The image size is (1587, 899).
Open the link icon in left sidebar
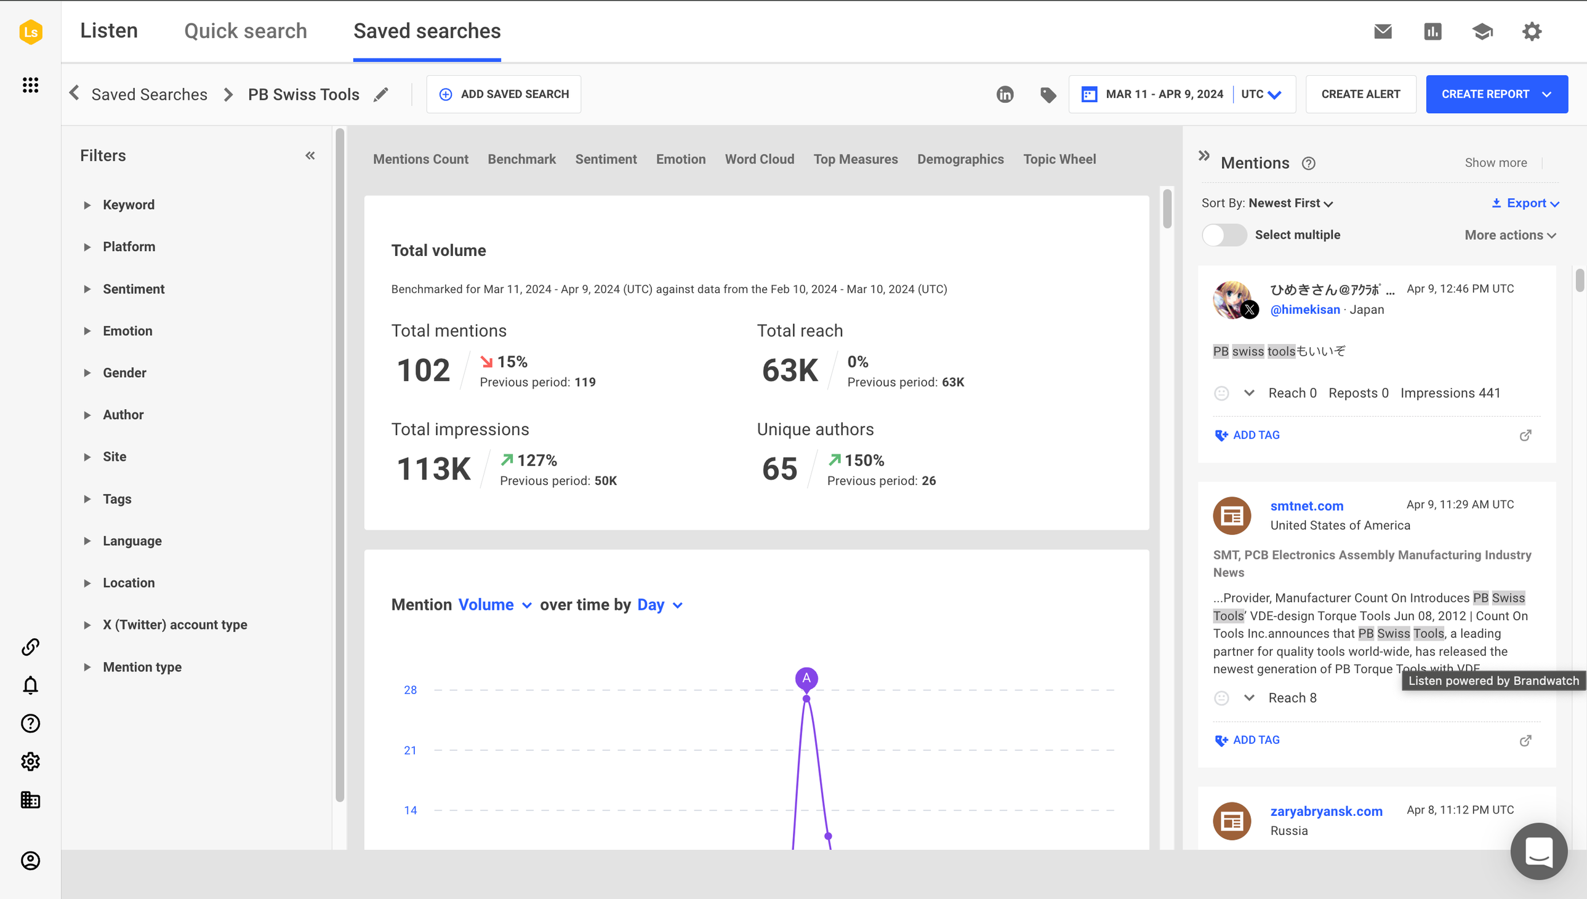(30, 647)
